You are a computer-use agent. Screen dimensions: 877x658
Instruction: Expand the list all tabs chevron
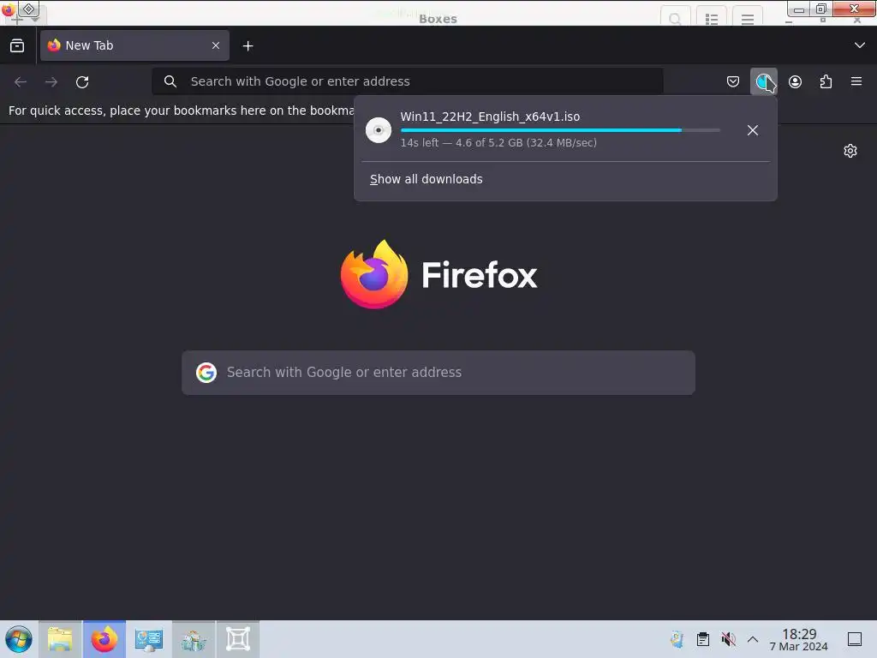point(860,45)
